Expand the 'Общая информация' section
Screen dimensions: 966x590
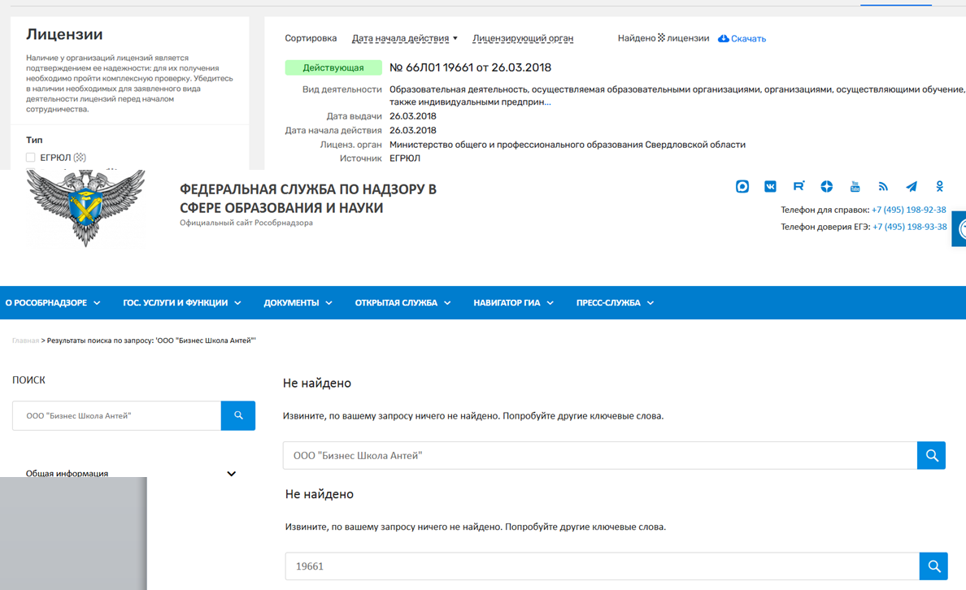231,474
